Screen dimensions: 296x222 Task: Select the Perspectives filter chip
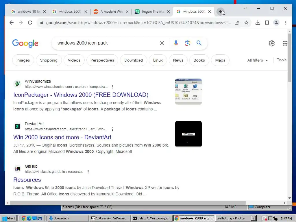[102, 60]
